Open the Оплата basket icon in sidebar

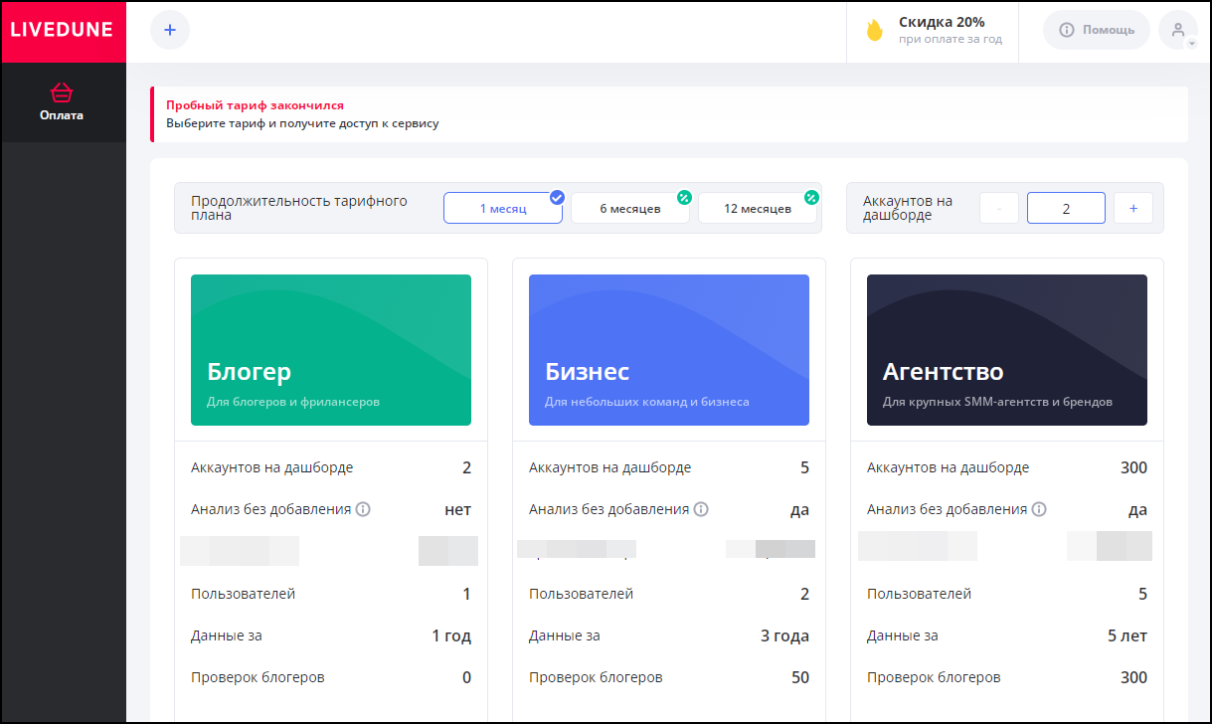pos(62,93)
